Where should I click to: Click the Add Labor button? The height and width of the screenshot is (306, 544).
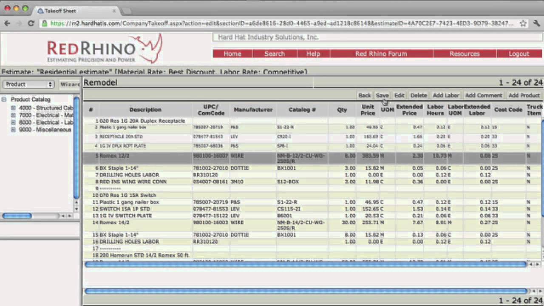[446, 95]
